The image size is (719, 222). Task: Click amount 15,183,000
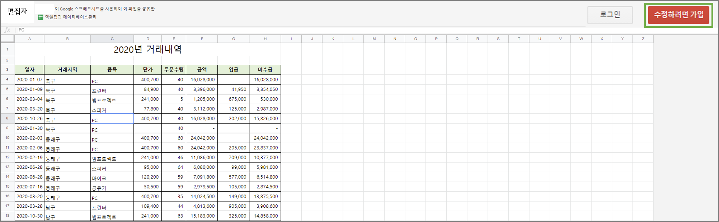[x=202, y=216]
